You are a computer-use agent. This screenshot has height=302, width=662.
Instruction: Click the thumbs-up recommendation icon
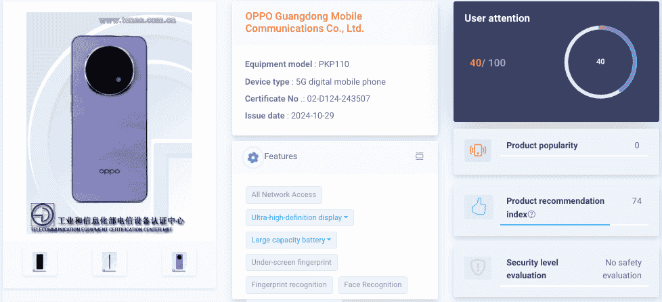[x=478, y=207]
